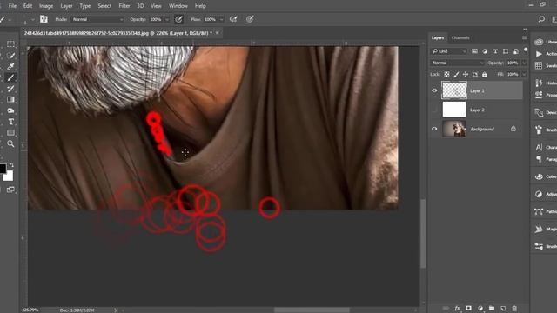Image resolution: width=557 pixels, height=313 pixels.
Task: Open Brush Preset picker
Action: (x=29, y=19)
